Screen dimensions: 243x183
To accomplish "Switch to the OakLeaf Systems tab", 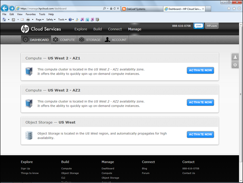I will [142, 9].
